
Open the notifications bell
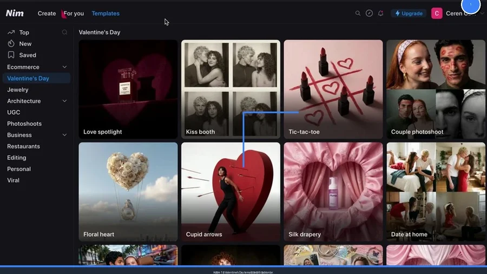point(380,14)
